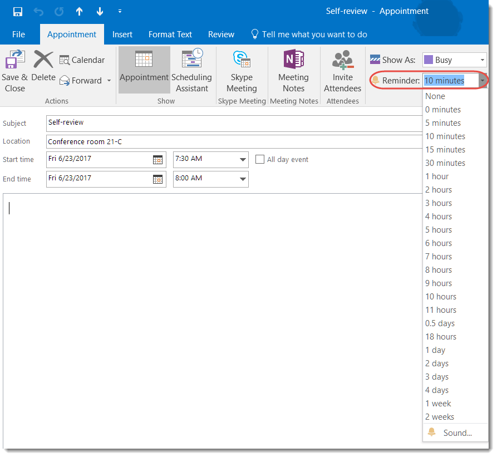
Task: Enable the All day event option
Action: (260, 159)
